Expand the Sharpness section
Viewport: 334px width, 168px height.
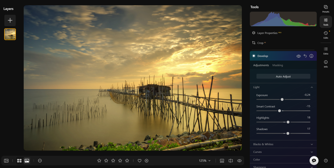[283, 166]
